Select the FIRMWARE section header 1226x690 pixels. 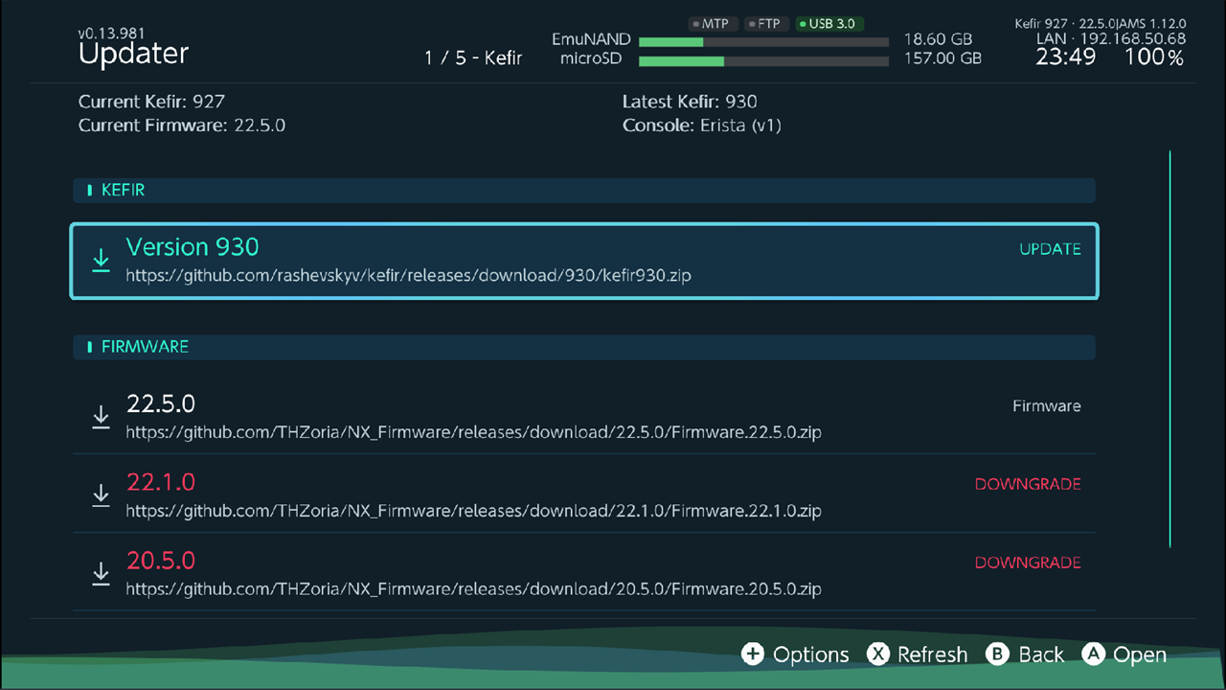[584, 346]
